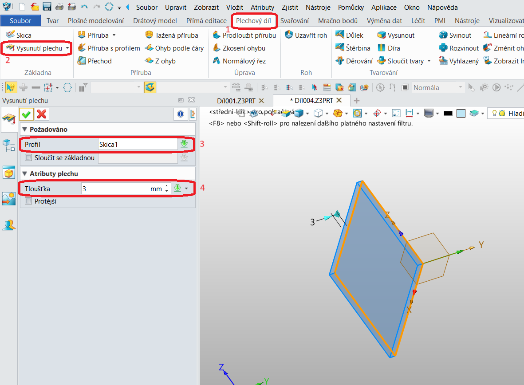Choose the Přechod tool

(x=95, y=61)
